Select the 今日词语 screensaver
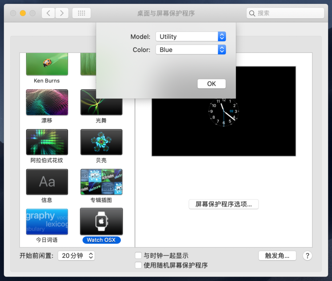The height and width of the screenshot is (281, 332). [x=47, y=221]
